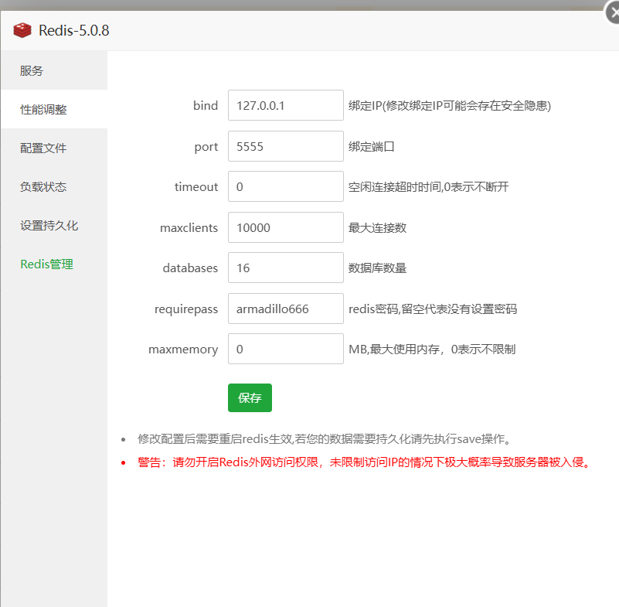
Task: Select the maxclients field showing 10000
Action: click(286, 228)
